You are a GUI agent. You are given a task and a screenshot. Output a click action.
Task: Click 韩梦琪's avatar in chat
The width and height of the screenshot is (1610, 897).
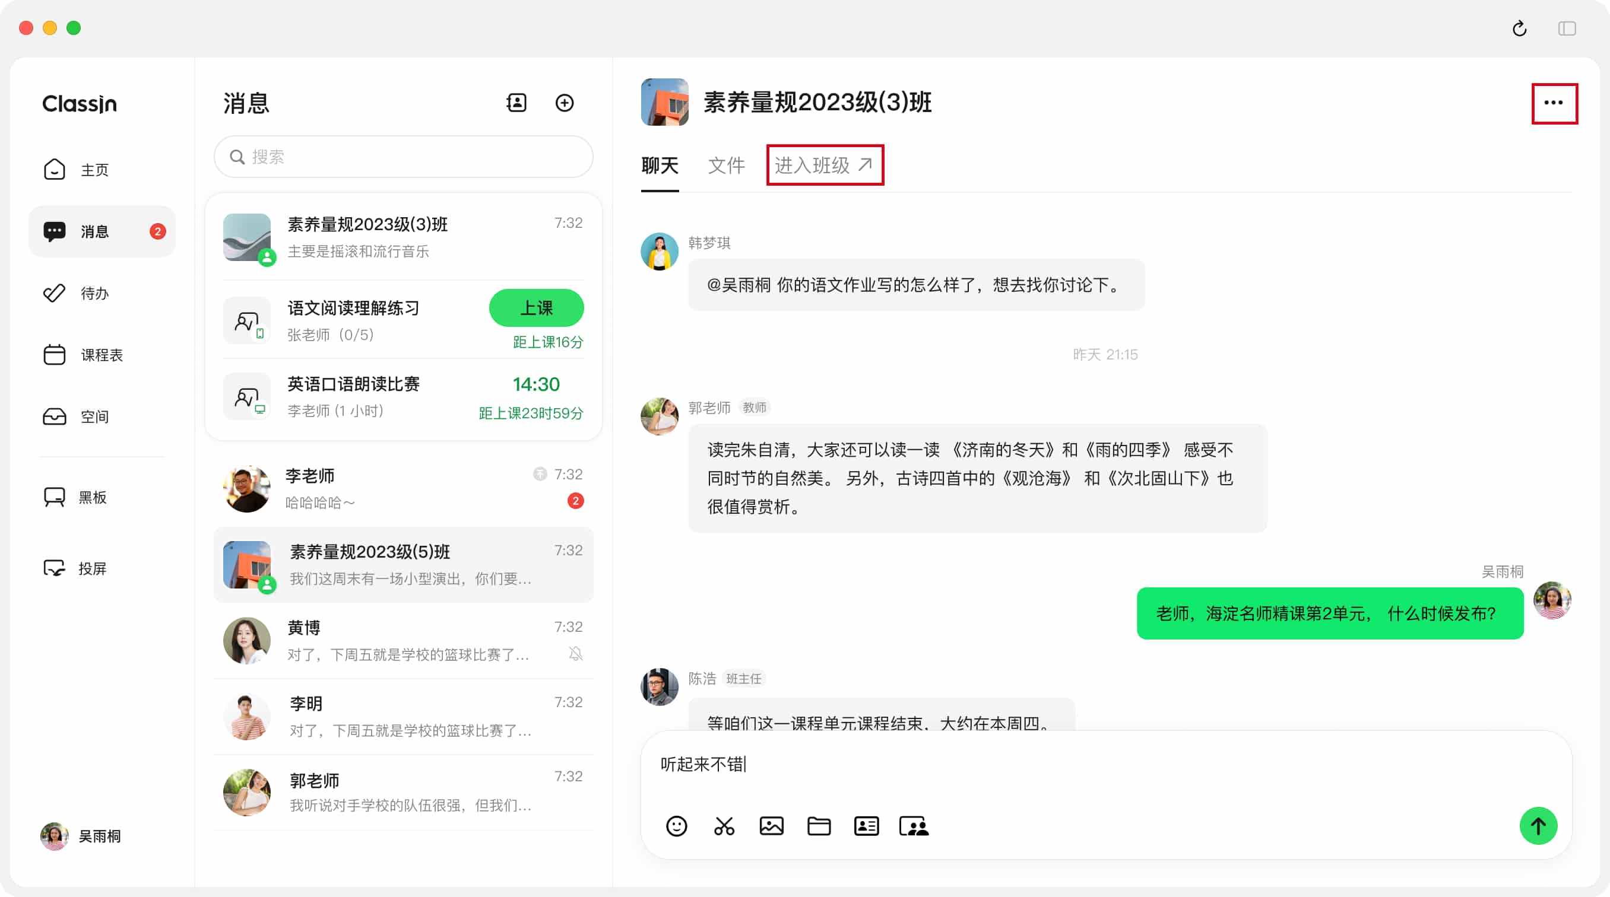tap(660, 252)
